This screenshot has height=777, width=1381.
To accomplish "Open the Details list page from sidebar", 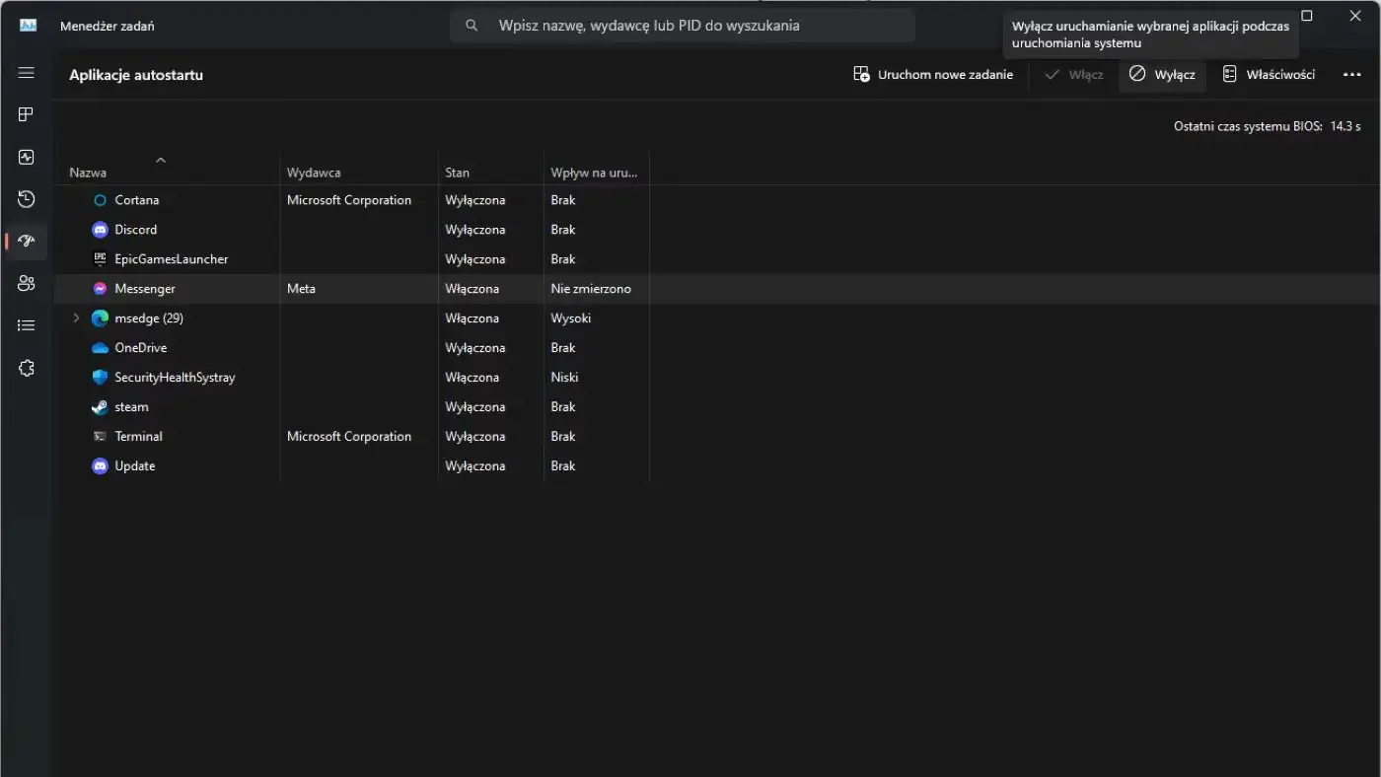I will (x=27, y=325).
